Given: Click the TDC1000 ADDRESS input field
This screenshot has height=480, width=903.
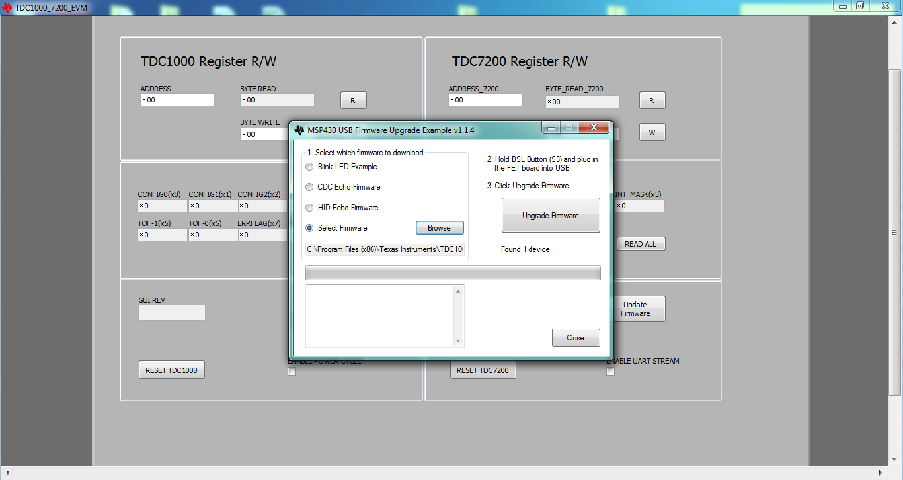Looking at the screenshot, I should coord(177,100).
